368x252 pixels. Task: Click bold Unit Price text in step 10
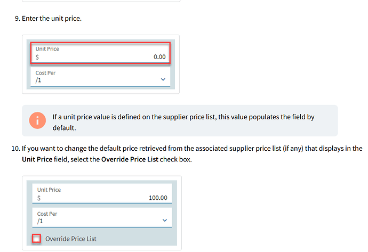point(37,159)
